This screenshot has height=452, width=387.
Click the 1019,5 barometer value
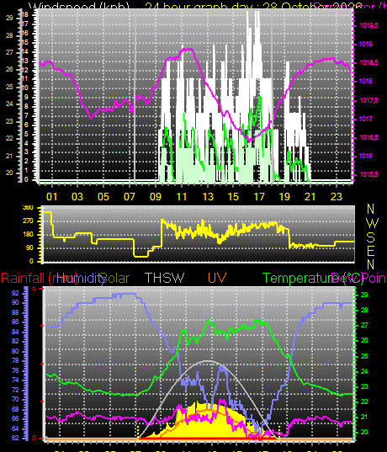(368, 26)
